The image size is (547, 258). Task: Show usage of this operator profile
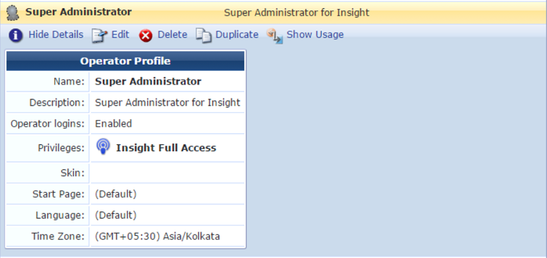coord(315,35)
